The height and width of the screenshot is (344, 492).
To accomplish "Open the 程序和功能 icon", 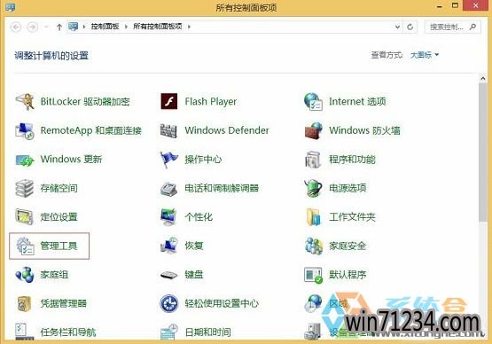I will click(313, 160).
